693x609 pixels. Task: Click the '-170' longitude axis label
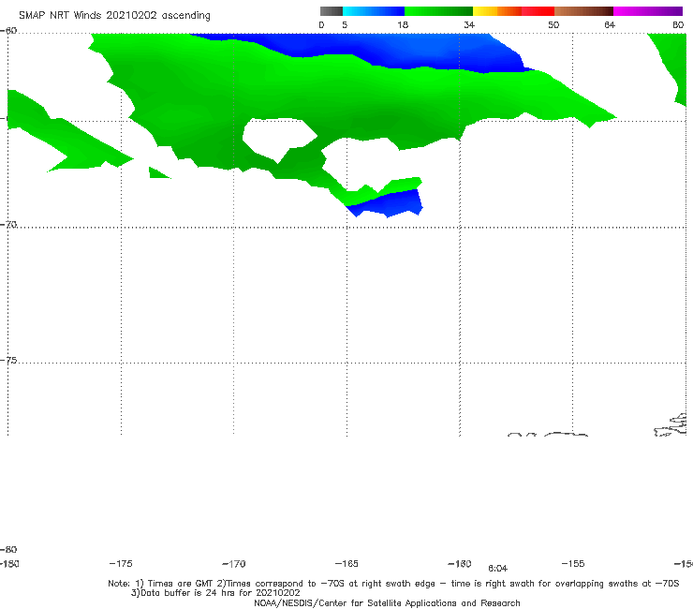(234, 563)
